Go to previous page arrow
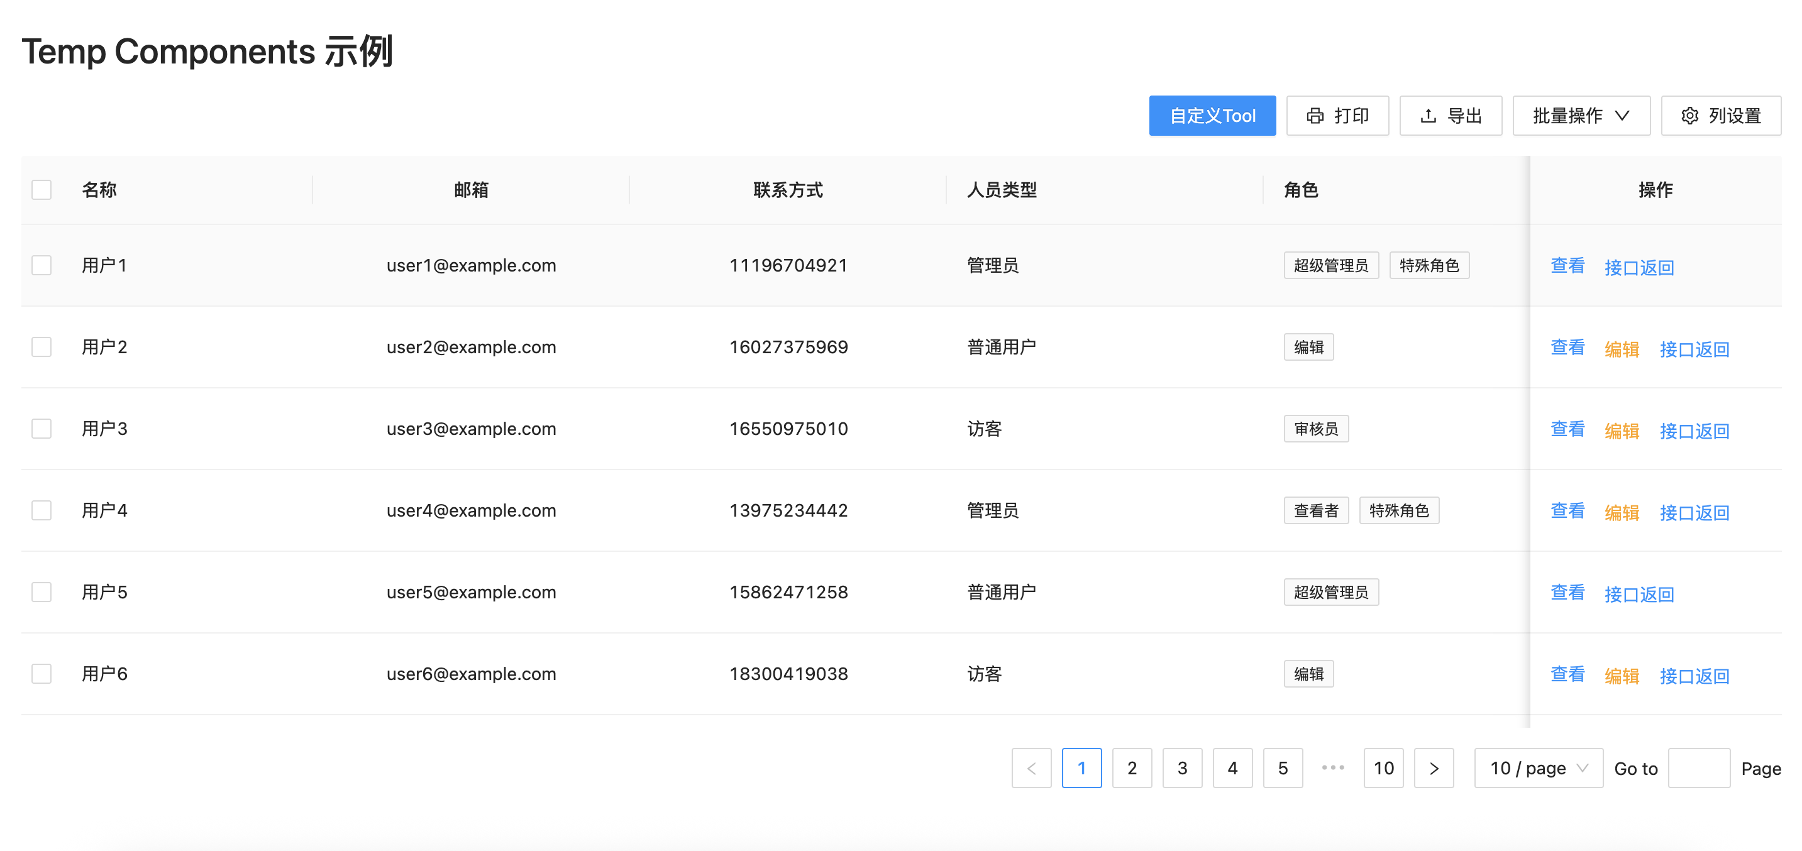This screenshot has height=851, width=1802. (1031, 769)
